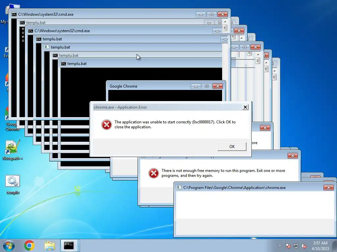
Task: Select the cmd console taskbar button
Action: coord(69,245)
